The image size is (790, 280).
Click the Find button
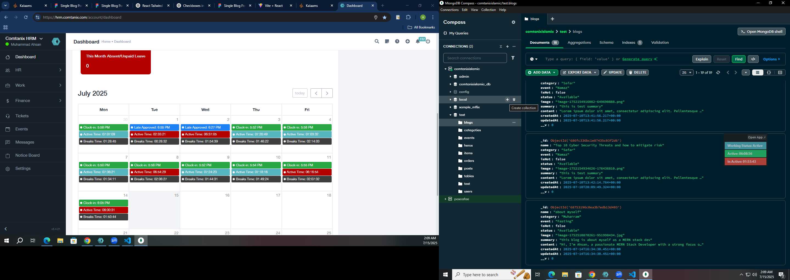click(738, 59)
